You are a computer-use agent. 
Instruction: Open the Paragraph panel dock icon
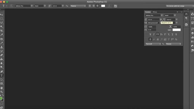pyautogui.click(x=186, y=18)
